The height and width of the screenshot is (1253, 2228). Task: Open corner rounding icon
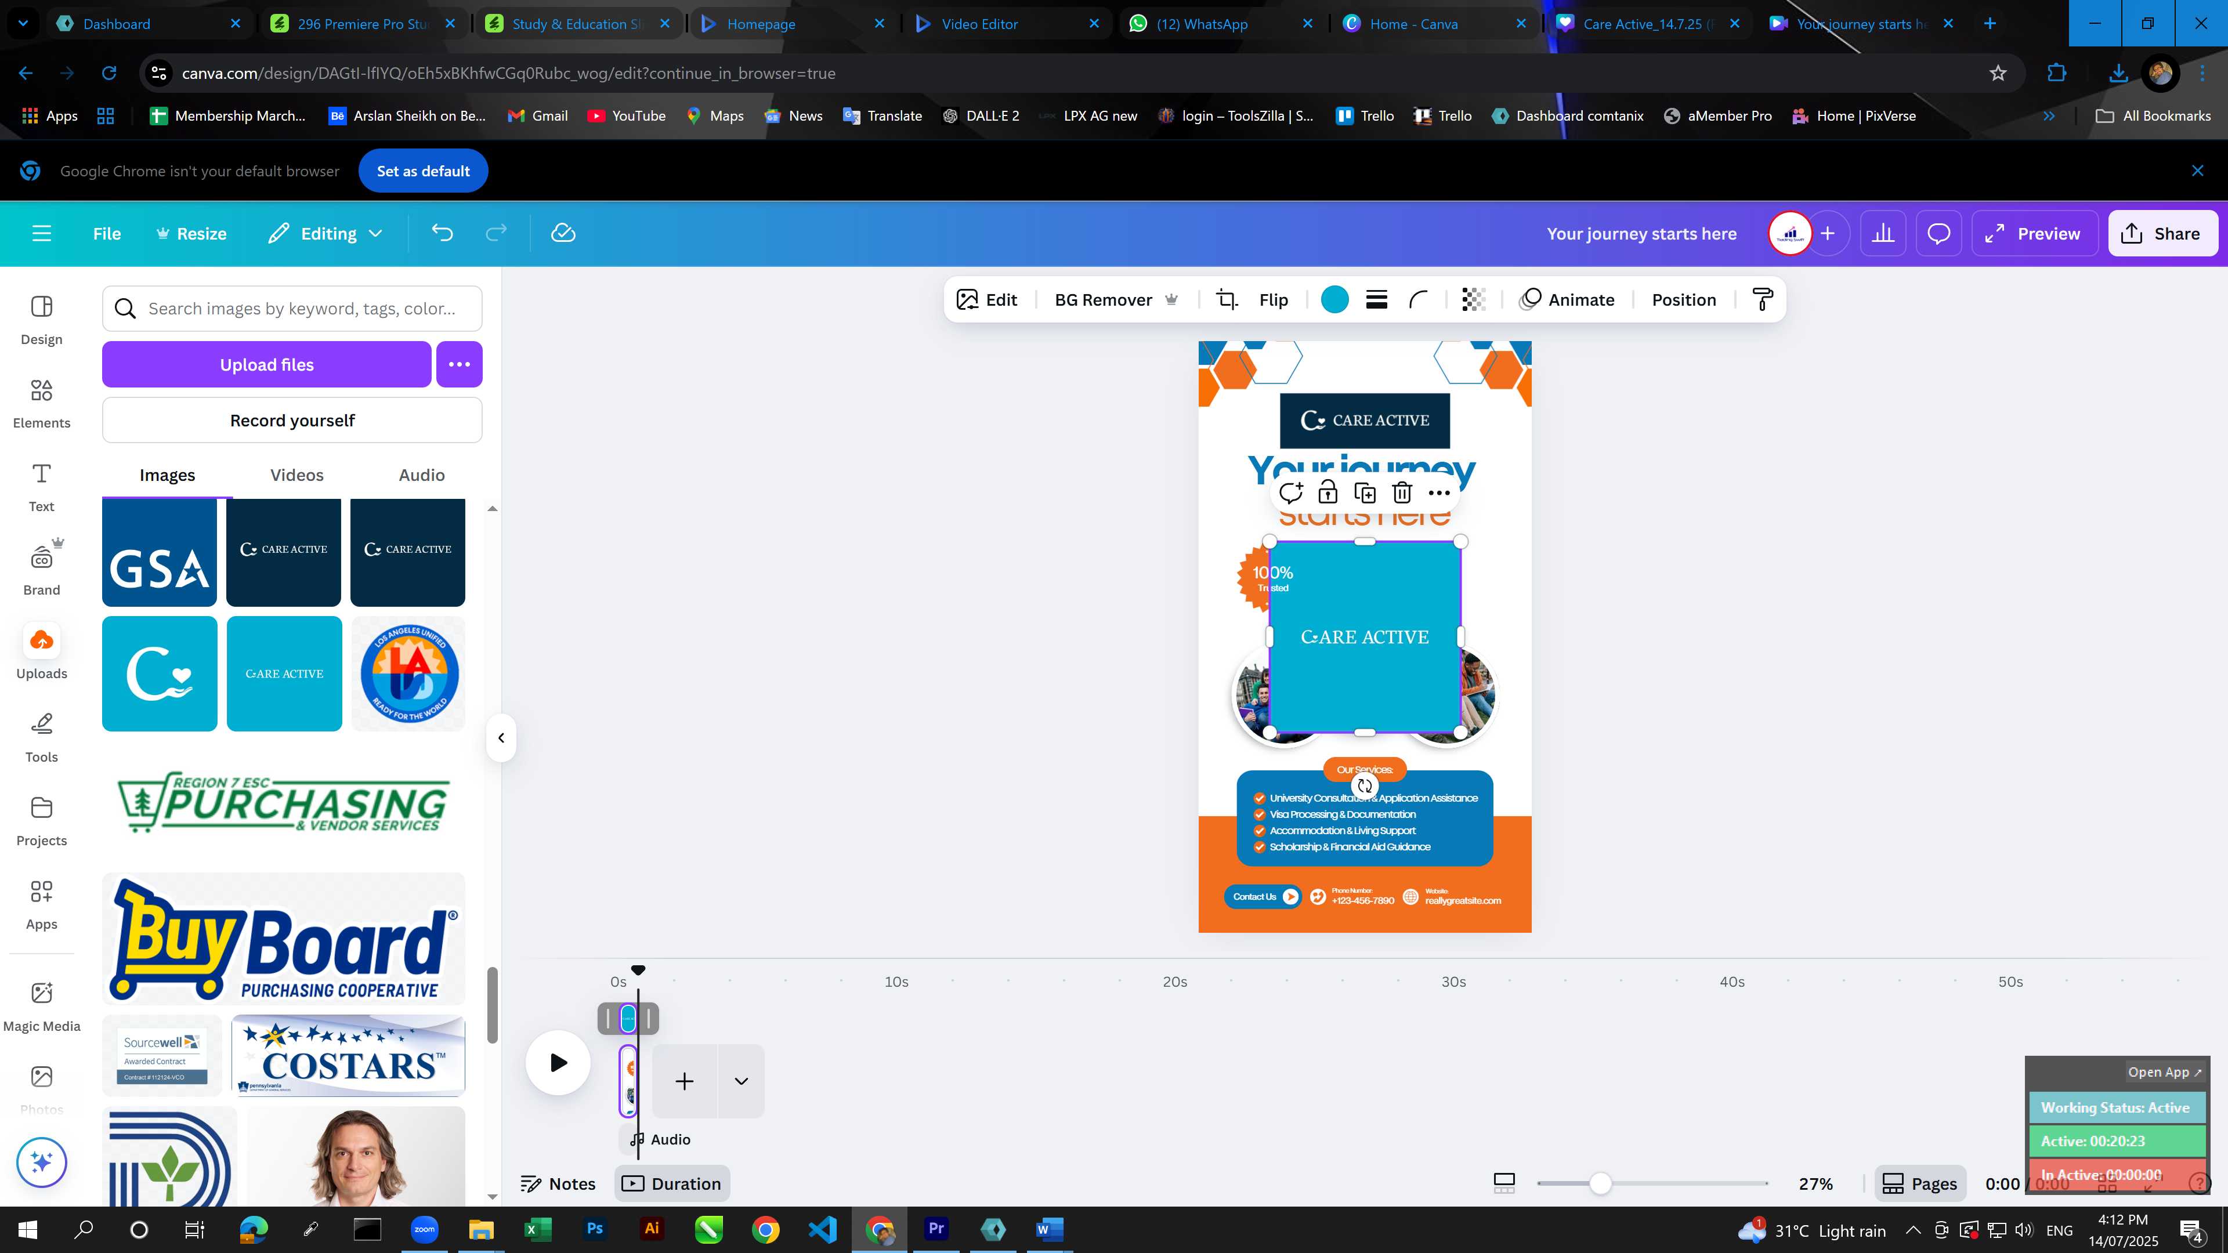1419,300
